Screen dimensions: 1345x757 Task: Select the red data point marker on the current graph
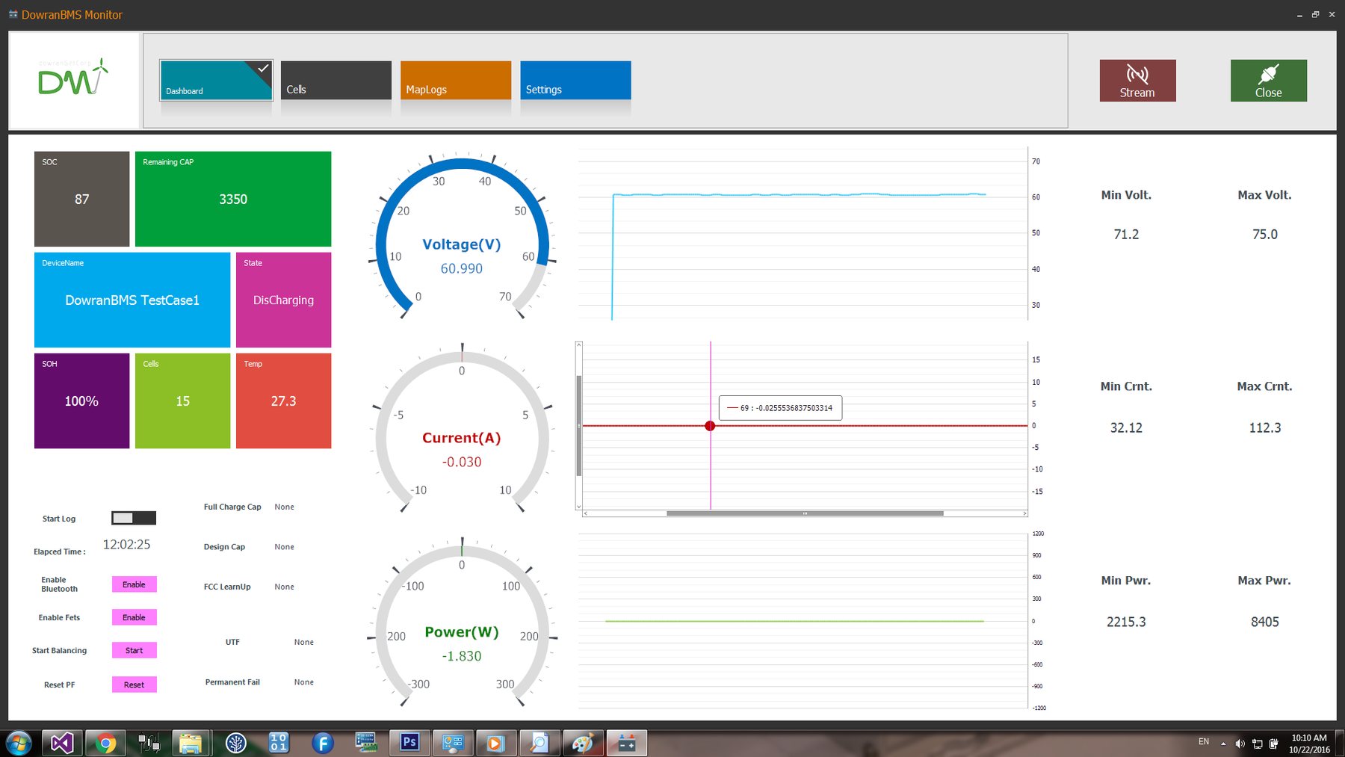(x=710, y=426)
